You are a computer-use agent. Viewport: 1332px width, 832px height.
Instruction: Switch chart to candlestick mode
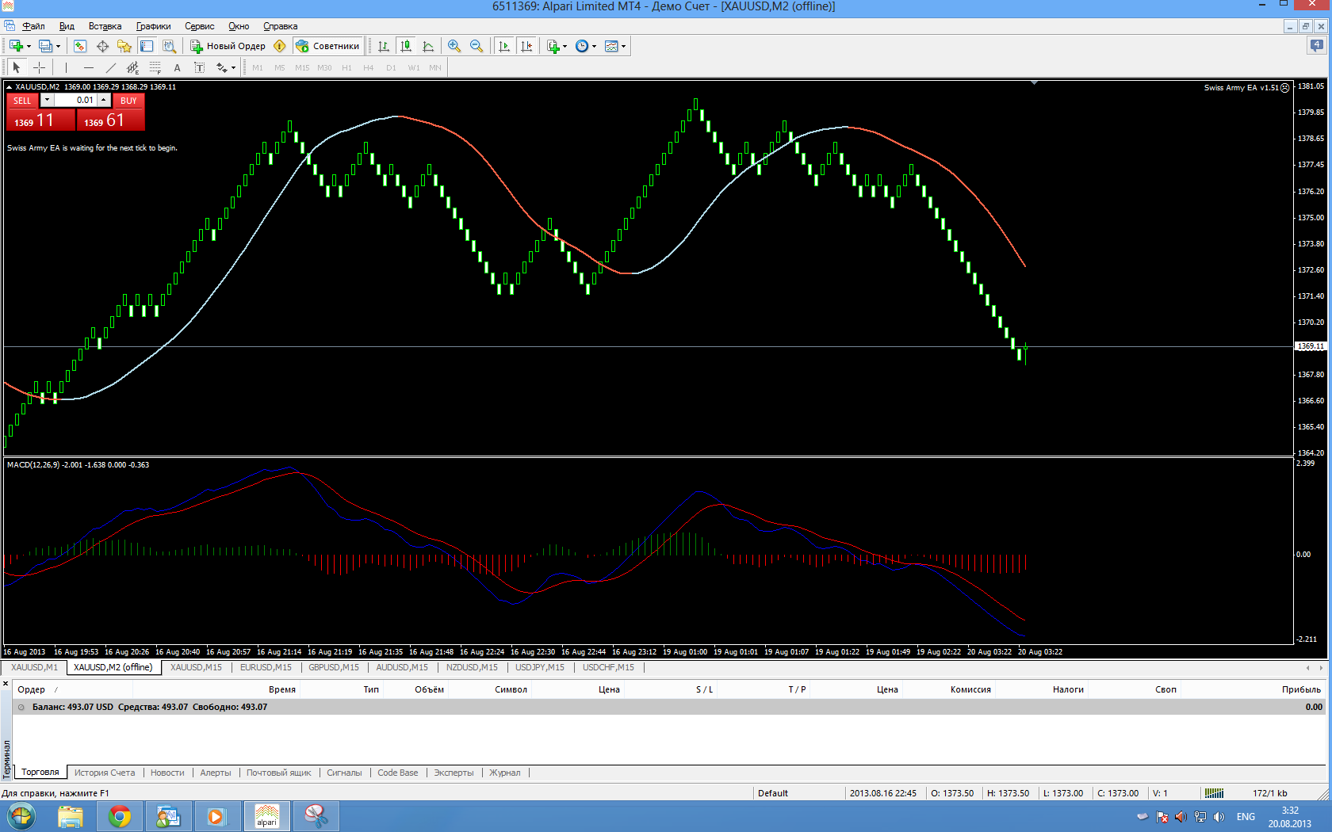tap(406, 46)
